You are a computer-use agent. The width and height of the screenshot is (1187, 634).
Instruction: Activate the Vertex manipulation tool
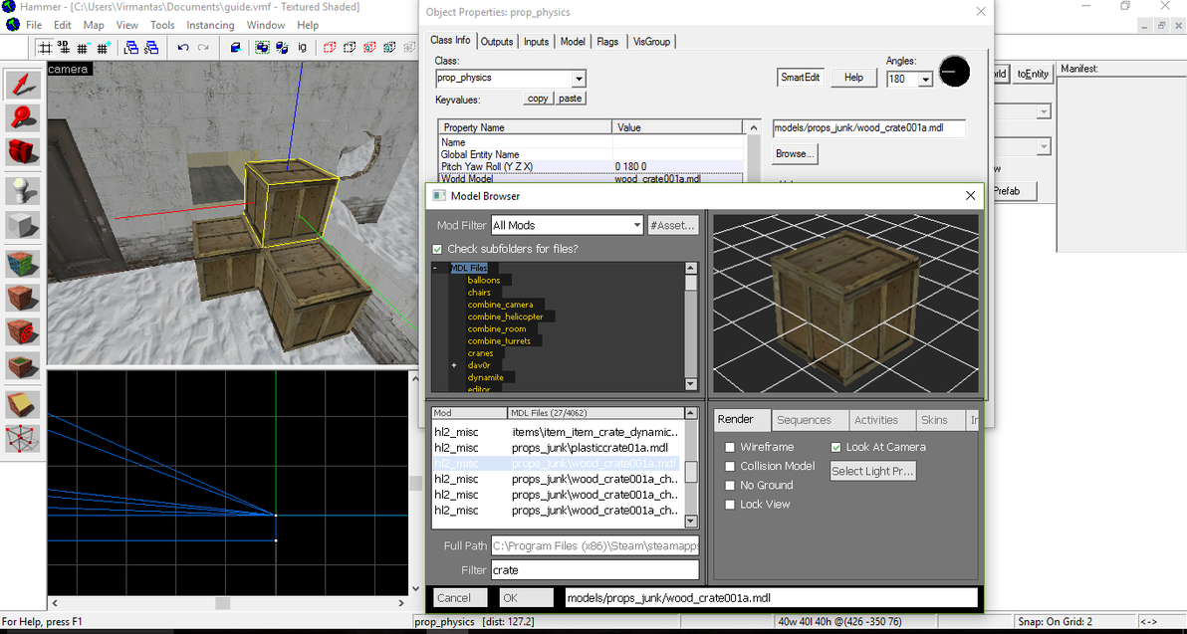coord(23,438)
